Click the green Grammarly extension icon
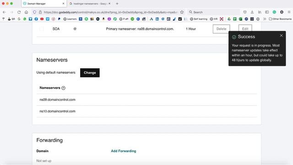293x165 pixels. (274, 12)
